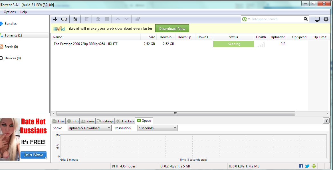
Task: Click the U: 0.0 kB/s upload status
Action: (x=244, y=166)
